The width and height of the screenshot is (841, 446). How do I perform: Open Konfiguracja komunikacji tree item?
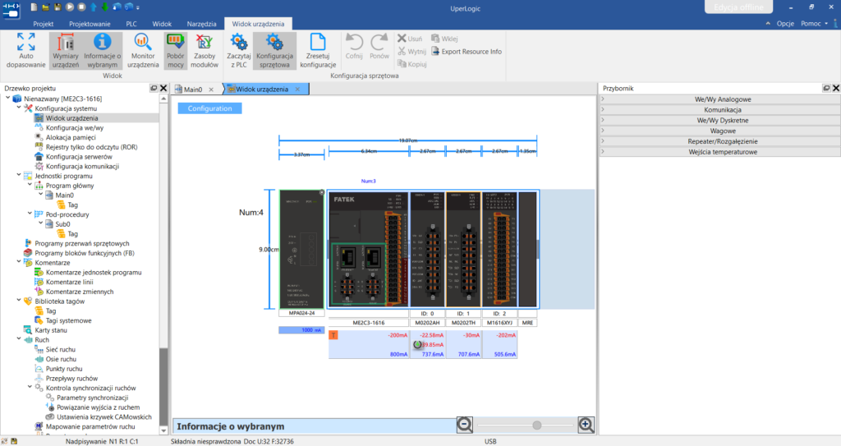click(82, 167)
